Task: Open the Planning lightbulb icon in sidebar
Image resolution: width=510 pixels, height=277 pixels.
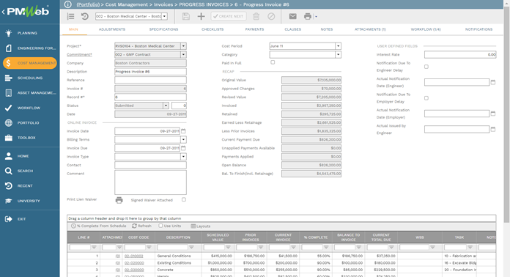Action: [x=9, y=33]
